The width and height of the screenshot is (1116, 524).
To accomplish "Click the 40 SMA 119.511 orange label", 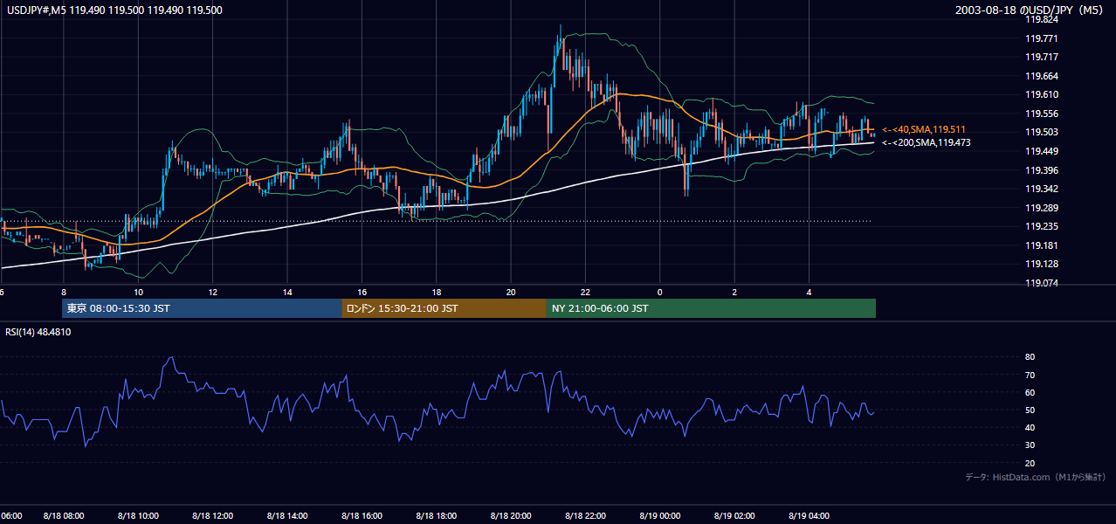I will tap(923, 129).
